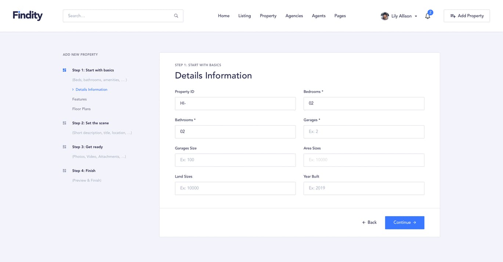The image size is (503, 262).
Task: Navigate to the Listing menu item
Action: pos(244,16)
